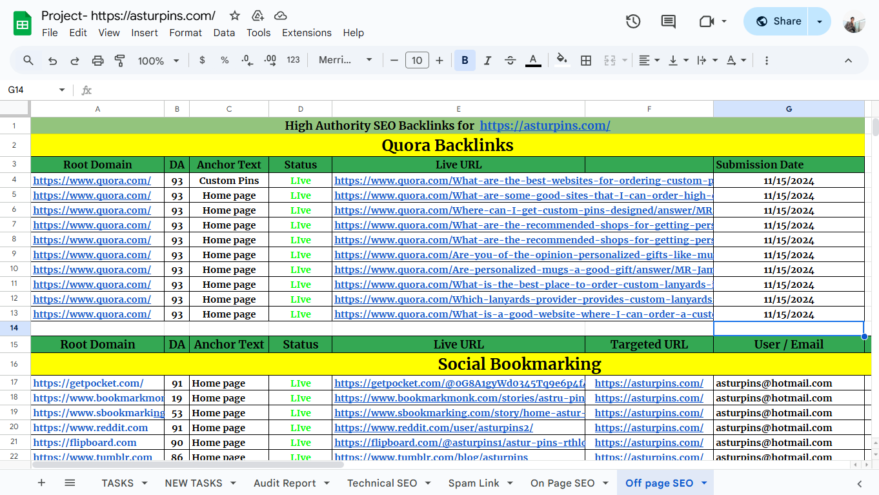
Task: Click the Format as currency icon
Action: tap(202, 60)
